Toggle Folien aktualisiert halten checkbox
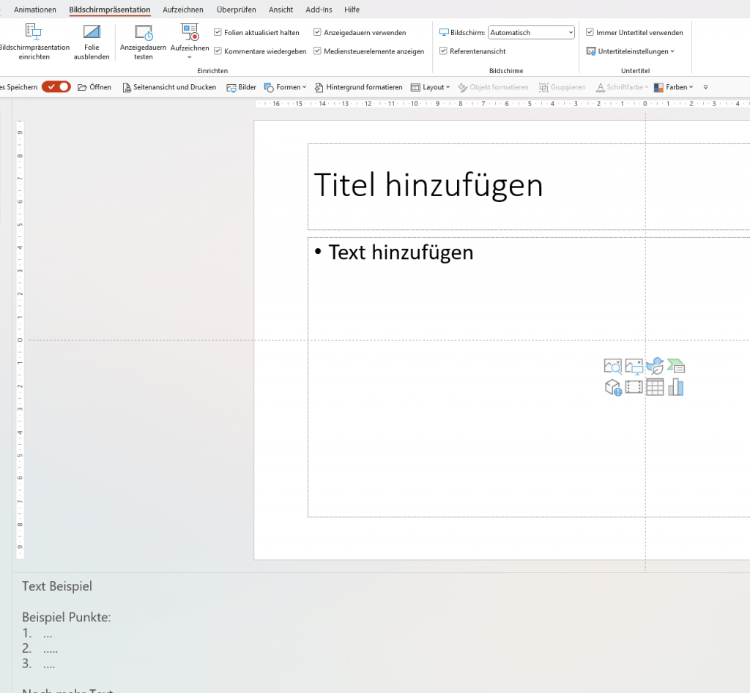750x693 pixels. pos(218,32)
